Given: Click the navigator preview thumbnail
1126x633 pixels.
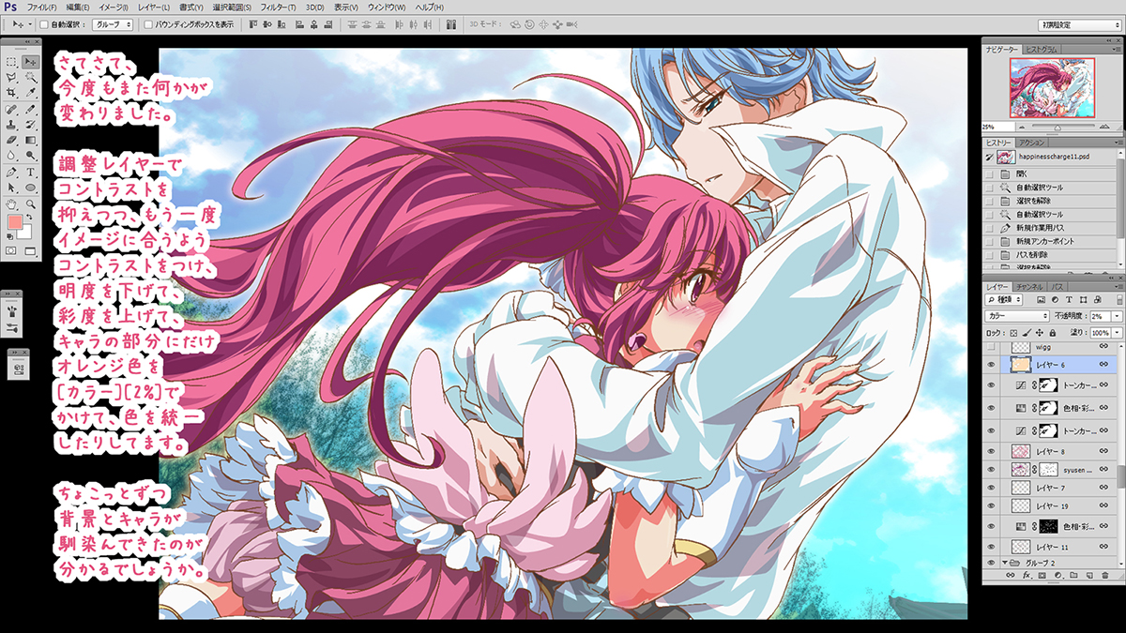Looking at the screenshot, I should (x=1054, y=88).
